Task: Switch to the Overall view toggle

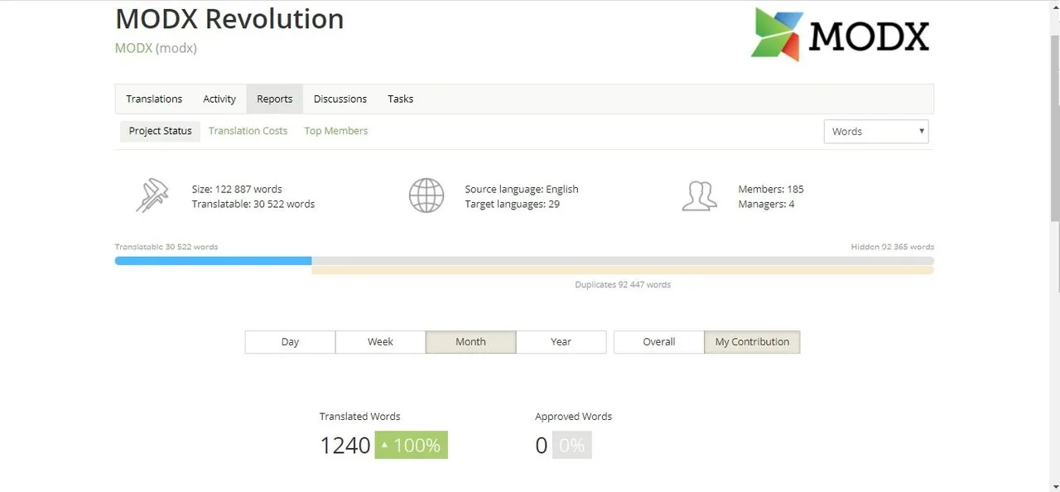Action: pos(658,342)
